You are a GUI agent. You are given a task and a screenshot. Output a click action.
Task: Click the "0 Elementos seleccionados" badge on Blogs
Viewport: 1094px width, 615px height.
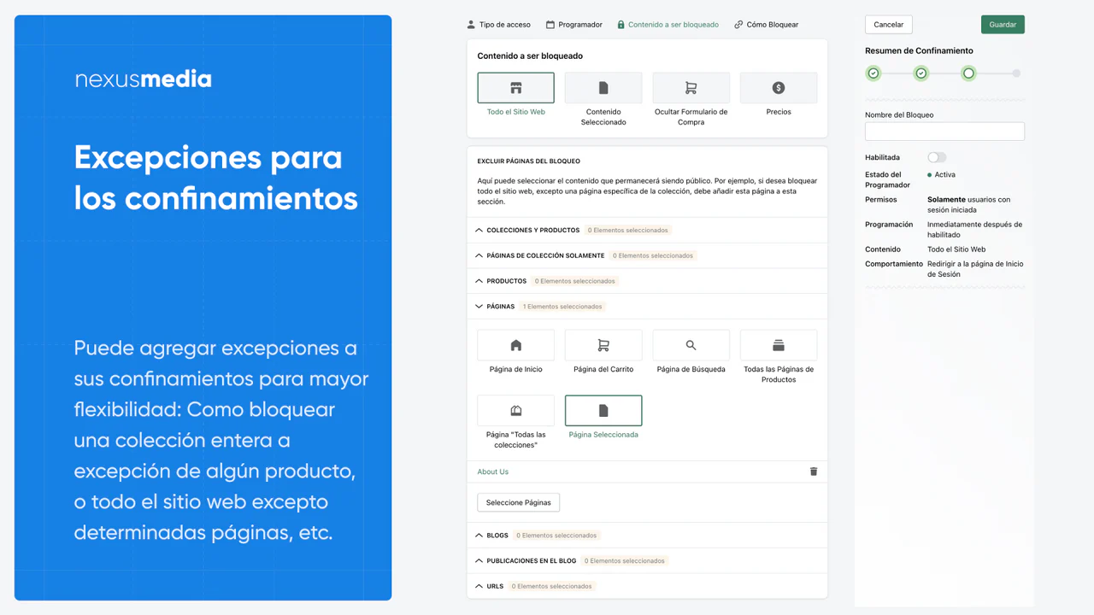coord(556,536)
